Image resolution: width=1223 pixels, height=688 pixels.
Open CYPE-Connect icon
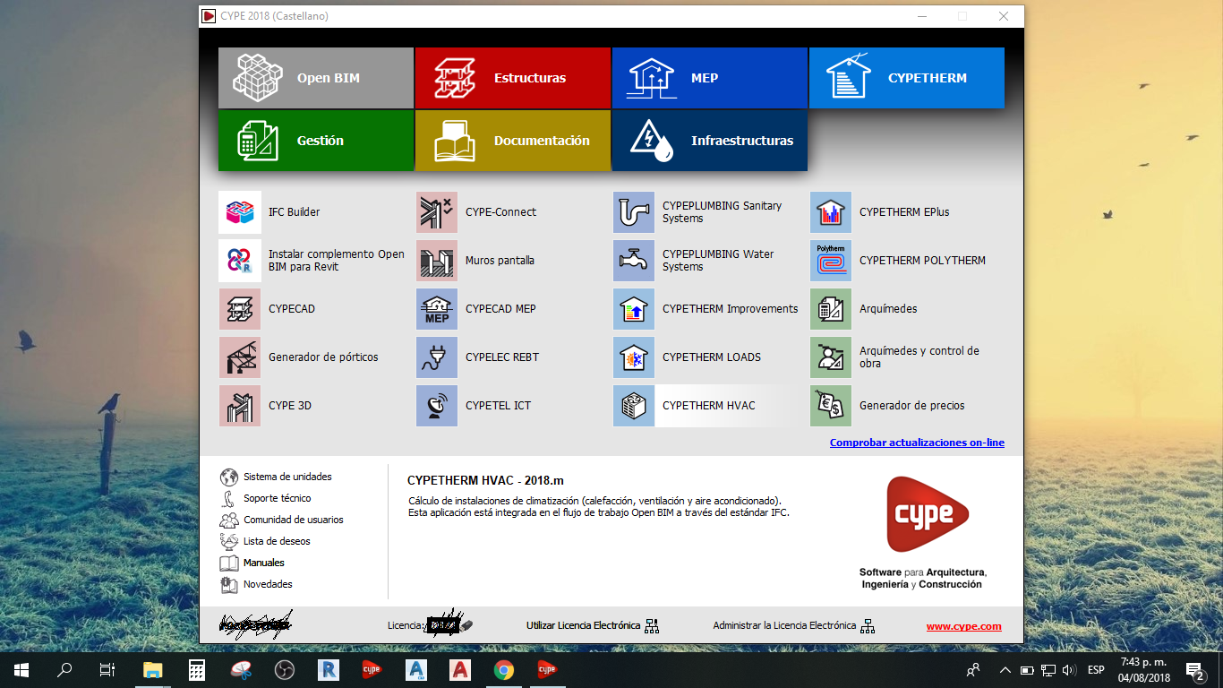point(437,212)
